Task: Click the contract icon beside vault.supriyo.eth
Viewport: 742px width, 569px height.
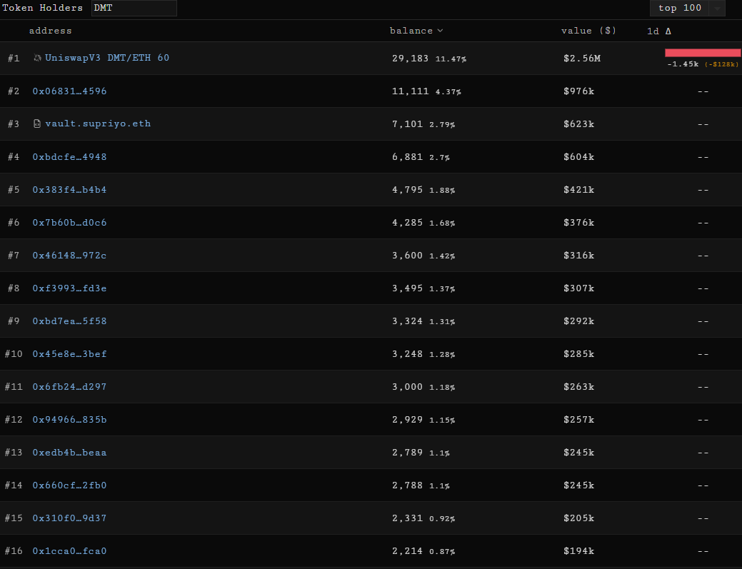Action: (37, 124)
